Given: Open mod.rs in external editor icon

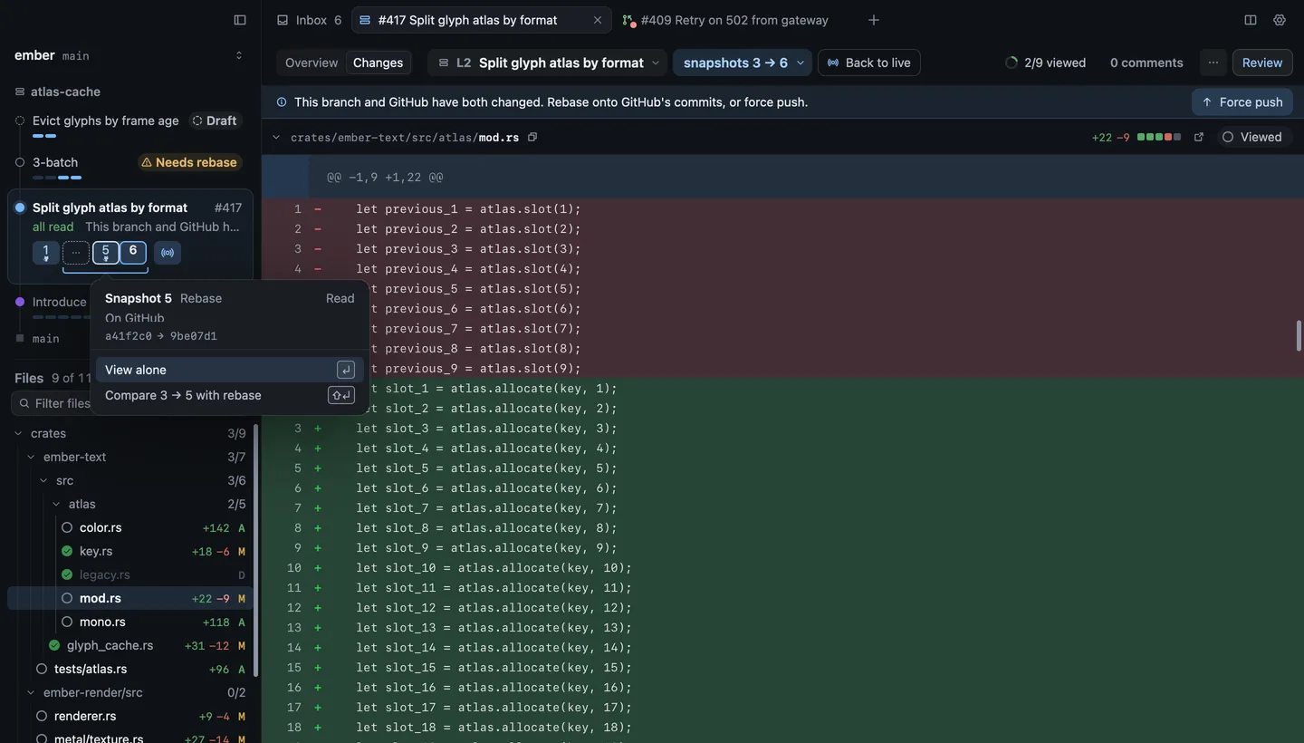Looking at the screenshot, I should (1199, 137).
